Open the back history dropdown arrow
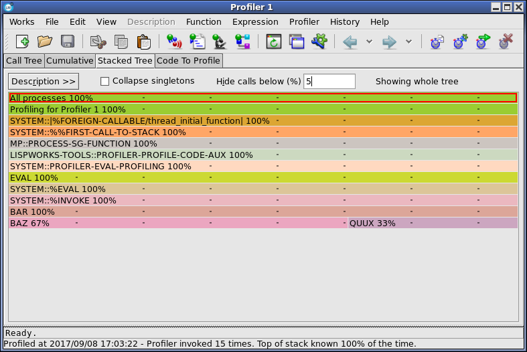The width and height of the screenshot is (527, 352). pos(369,41)
